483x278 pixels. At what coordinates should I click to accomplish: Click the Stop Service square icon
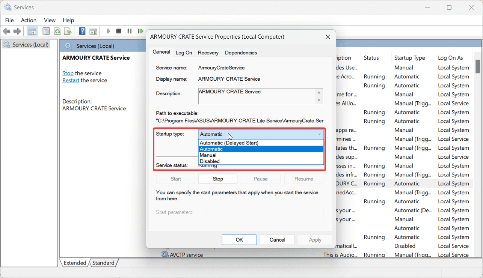pyautogui.click(x=119, y=31)
